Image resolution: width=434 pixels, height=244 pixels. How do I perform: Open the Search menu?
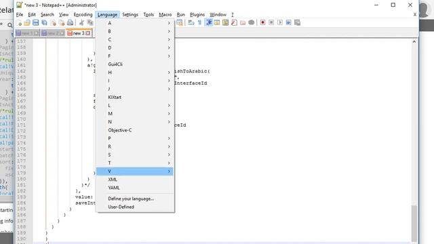click(x=47, y=15)
